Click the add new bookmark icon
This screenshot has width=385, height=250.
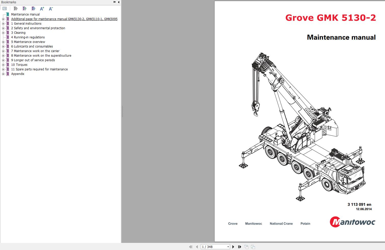coord(24,9)
